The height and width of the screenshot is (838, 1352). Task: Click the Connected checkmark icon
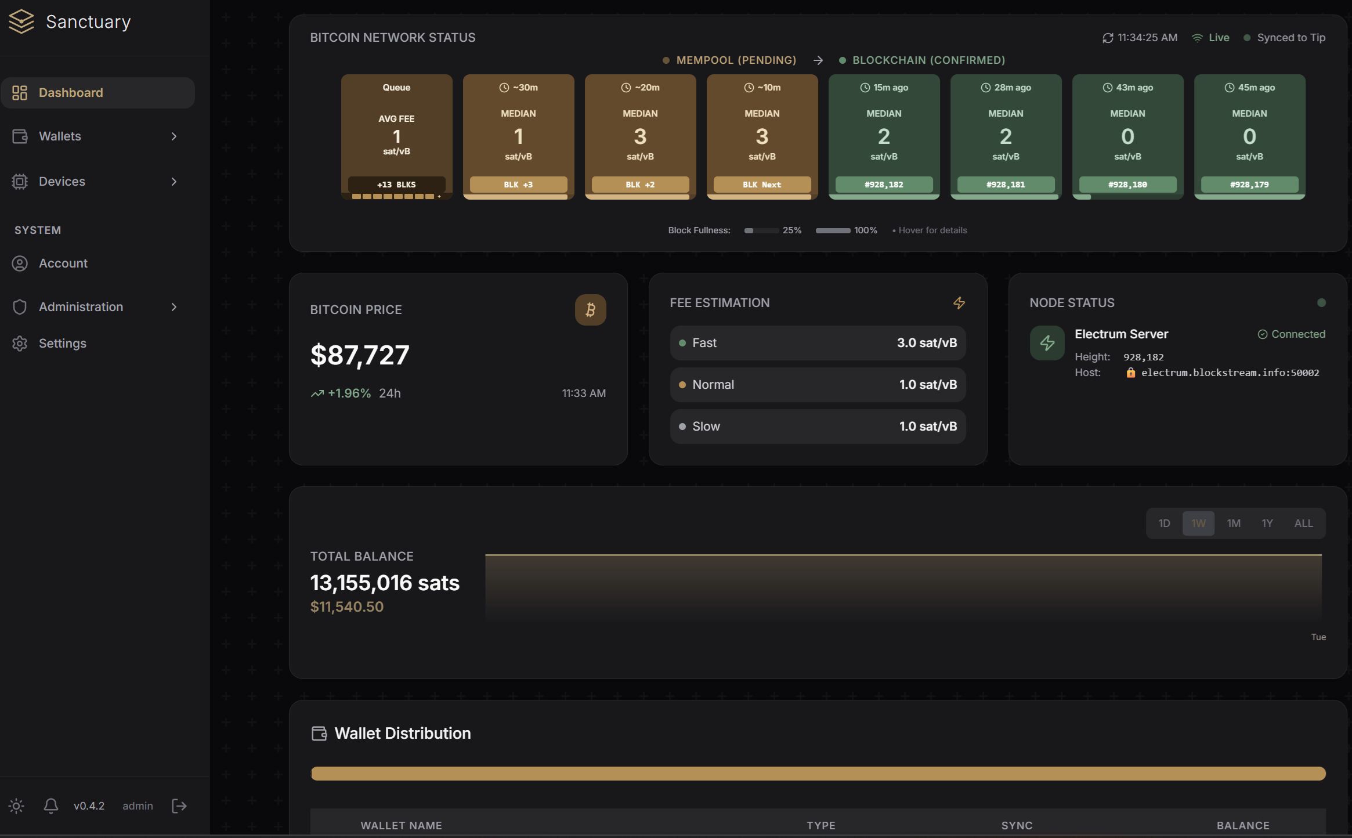1262,334
